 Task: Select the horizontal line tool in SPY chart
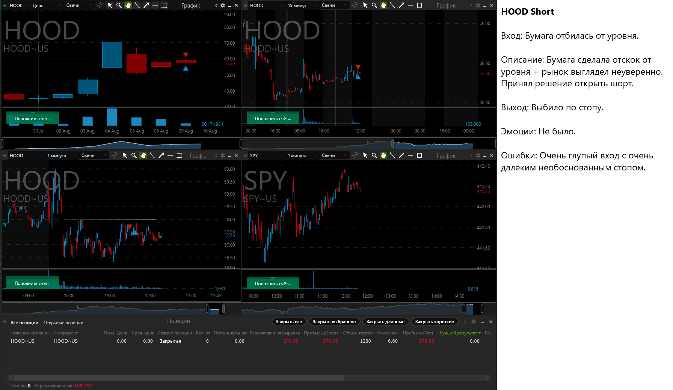click(x=410, y=155)
